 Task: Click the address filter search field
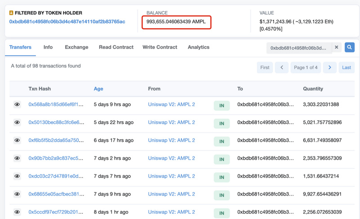point(299,48)
